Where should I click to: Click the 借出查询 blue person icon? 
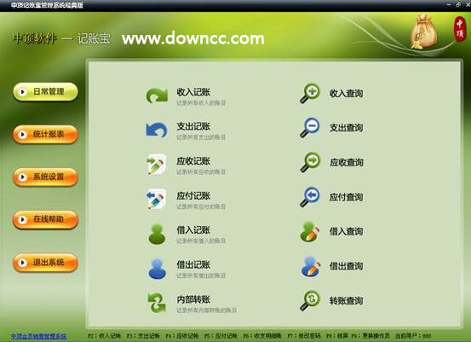click(311, 266)
